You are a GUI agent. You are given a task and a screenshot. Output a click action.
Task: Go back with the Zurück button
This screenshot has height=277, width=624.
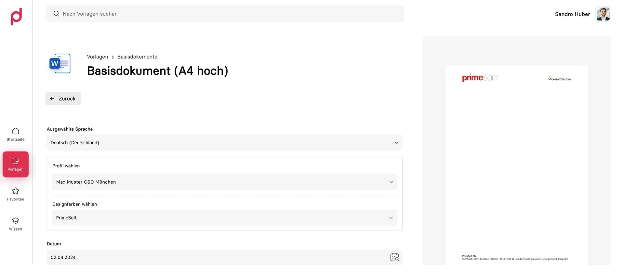click(x=63, y=99)
